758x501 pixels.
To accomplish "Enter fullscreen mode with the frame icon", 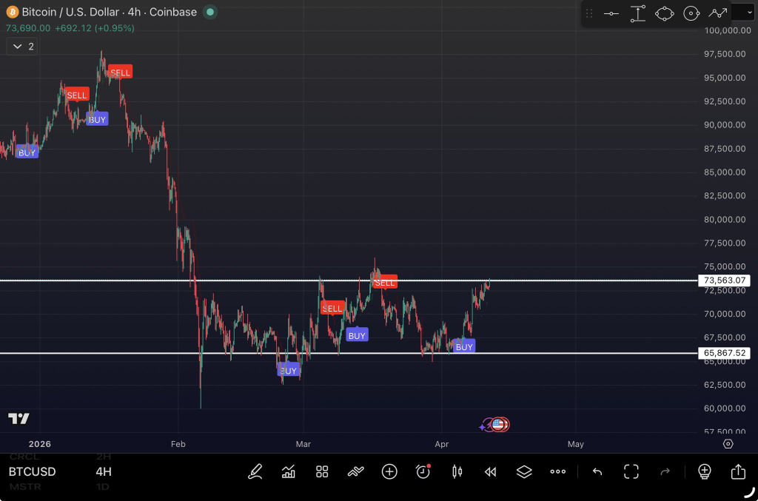I will pos(631,471).
